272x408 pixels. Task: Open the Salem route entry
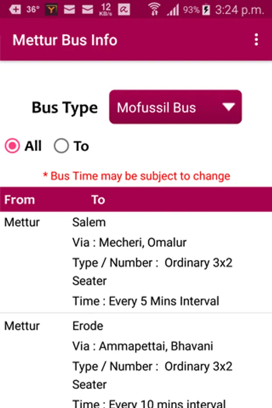[89, 222]
